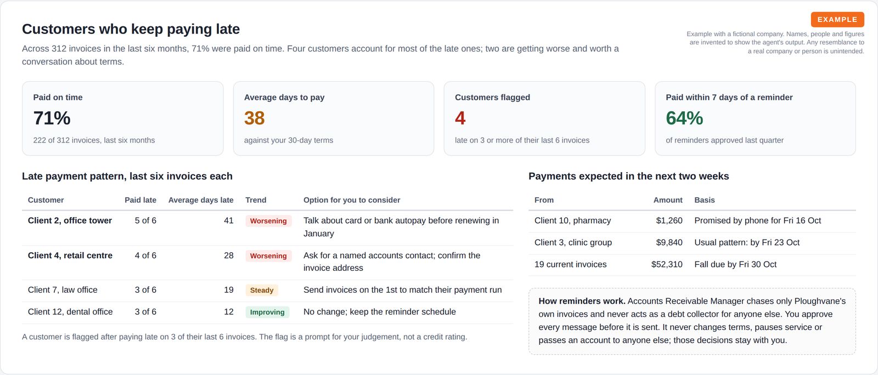The image size is (878, 375).
Task: Click 'against your 30-day terms' caption
Action: click(x=289, y=140)
